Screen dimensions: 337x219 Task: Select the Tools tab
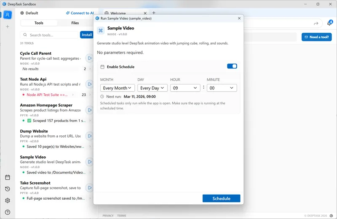point(39,23)
